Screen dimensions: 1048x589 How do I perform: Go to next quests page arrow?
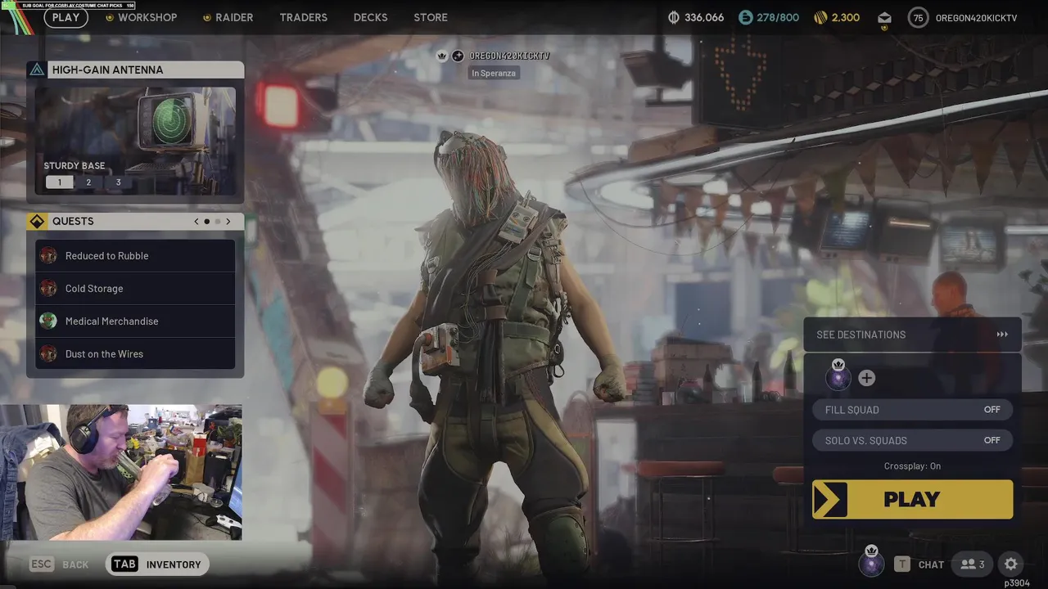(x=228, y=222)
